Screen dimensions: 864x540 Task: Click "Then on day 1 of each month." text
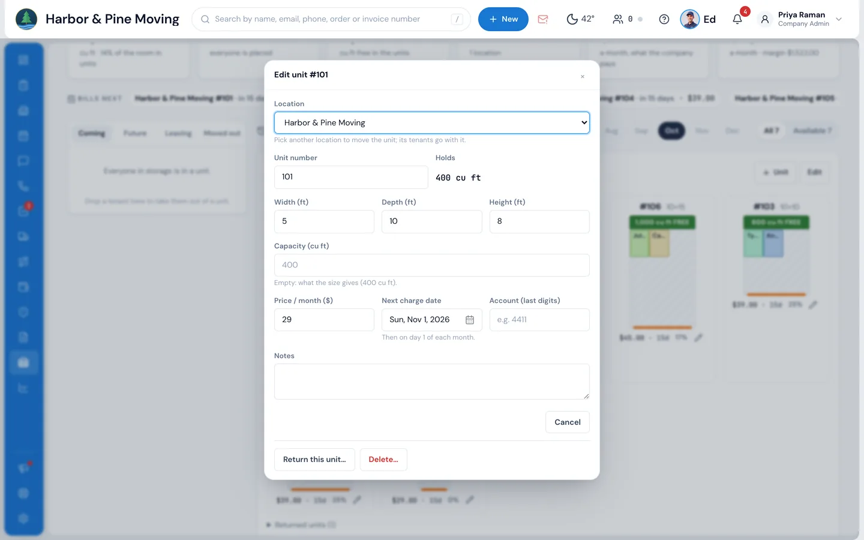tap(428, 337)
